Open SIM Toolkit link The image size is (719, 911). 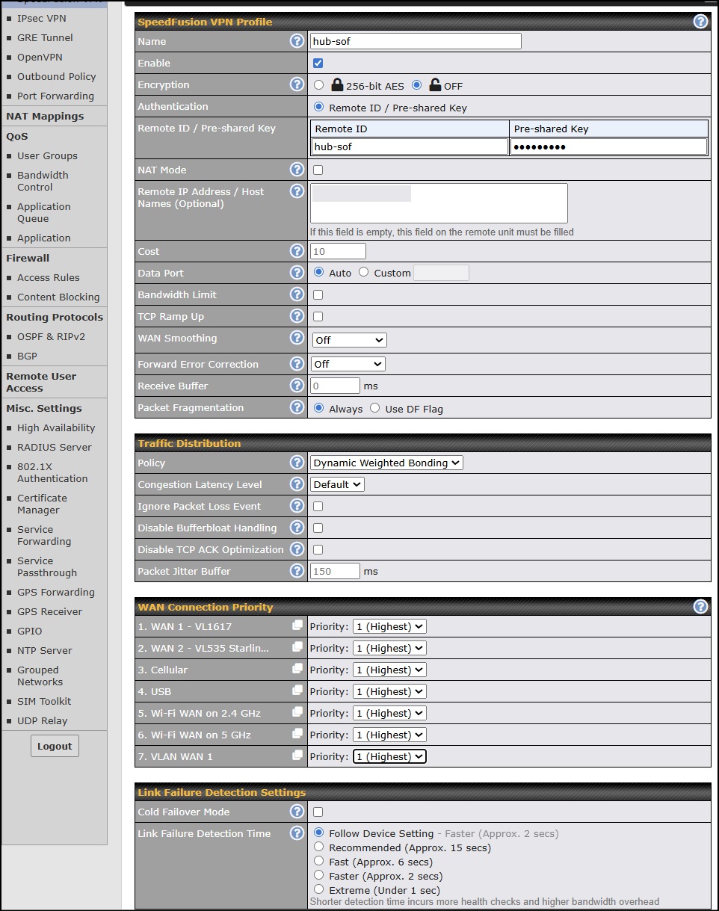point(44,701)
